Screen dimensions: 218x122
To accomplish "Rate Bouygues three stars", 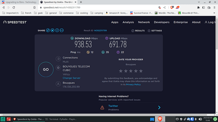I will tap(131, 71).
